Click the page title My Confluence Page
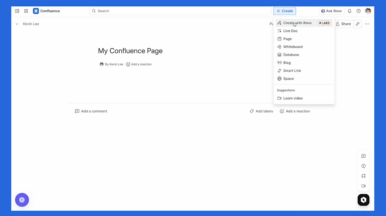Image resolution: width=386 pixels, height=216 pixels. click(x=130, y=51)
